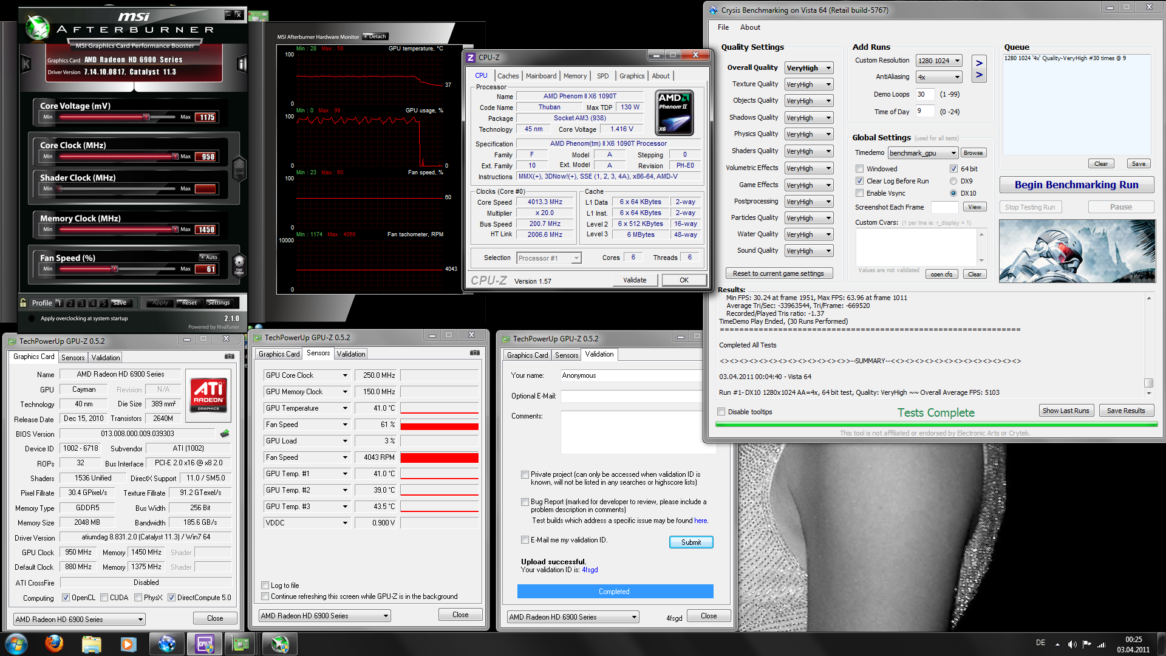Adjust the Fan Speed slider handle

114,268
